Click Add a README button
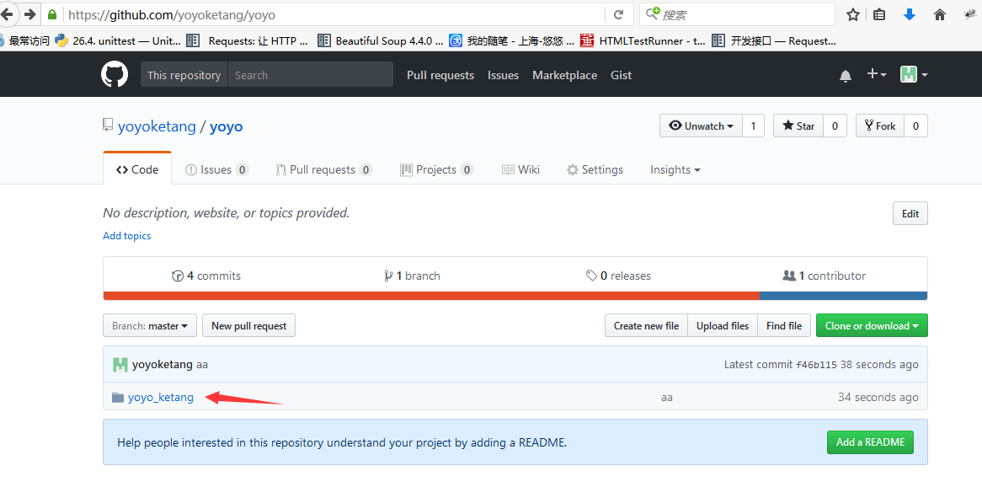982x487 pixels. click(x=871, y=442)
